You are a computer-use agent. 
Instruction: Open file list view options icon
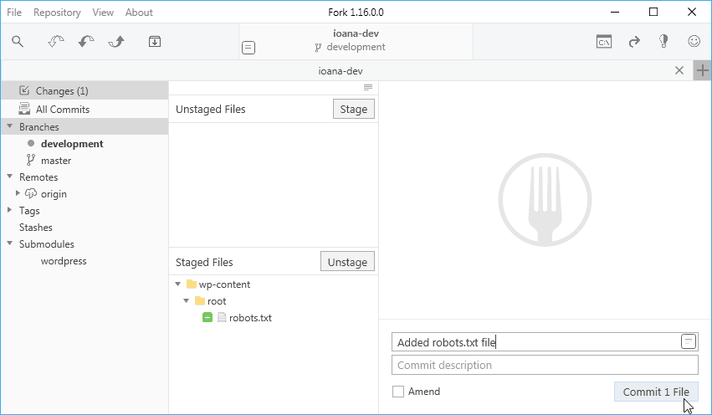(x=368, y=87)
